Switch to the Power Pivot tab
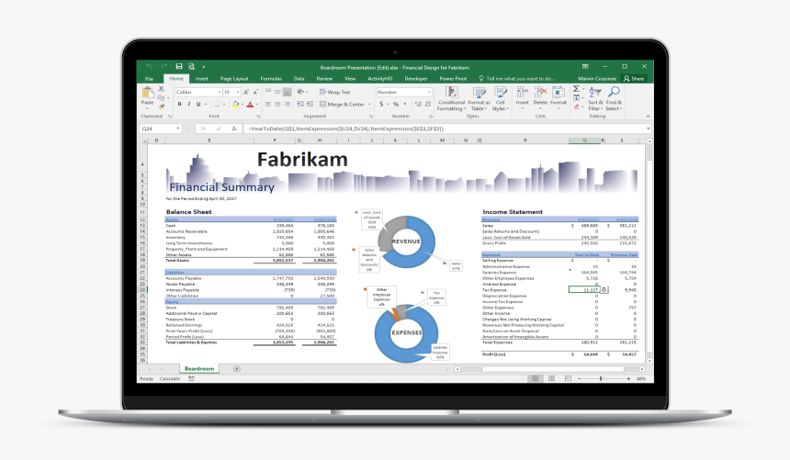Screen dimensions: 790x460 click(x=453, y=79)
